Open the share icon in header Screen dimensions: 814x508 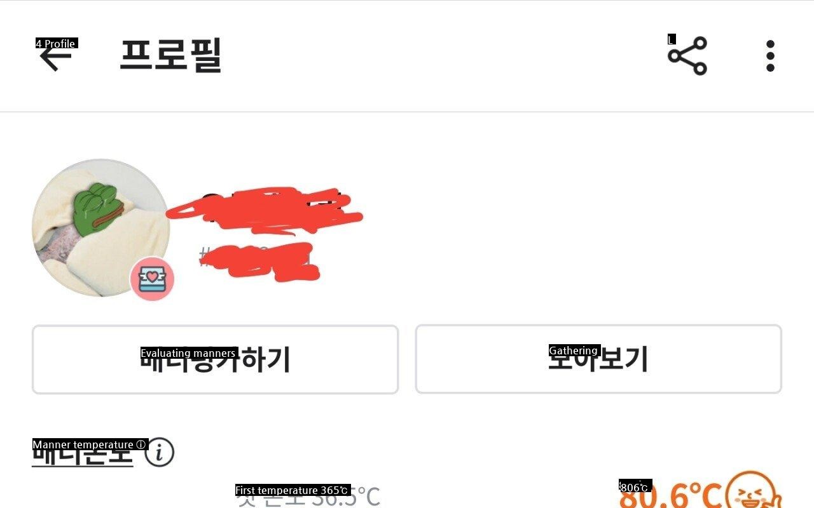tap(687, 56)
